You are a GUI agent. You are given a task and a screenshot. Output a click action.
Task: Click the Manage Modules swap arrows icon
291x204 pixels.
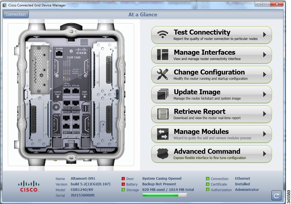(163, 134)
